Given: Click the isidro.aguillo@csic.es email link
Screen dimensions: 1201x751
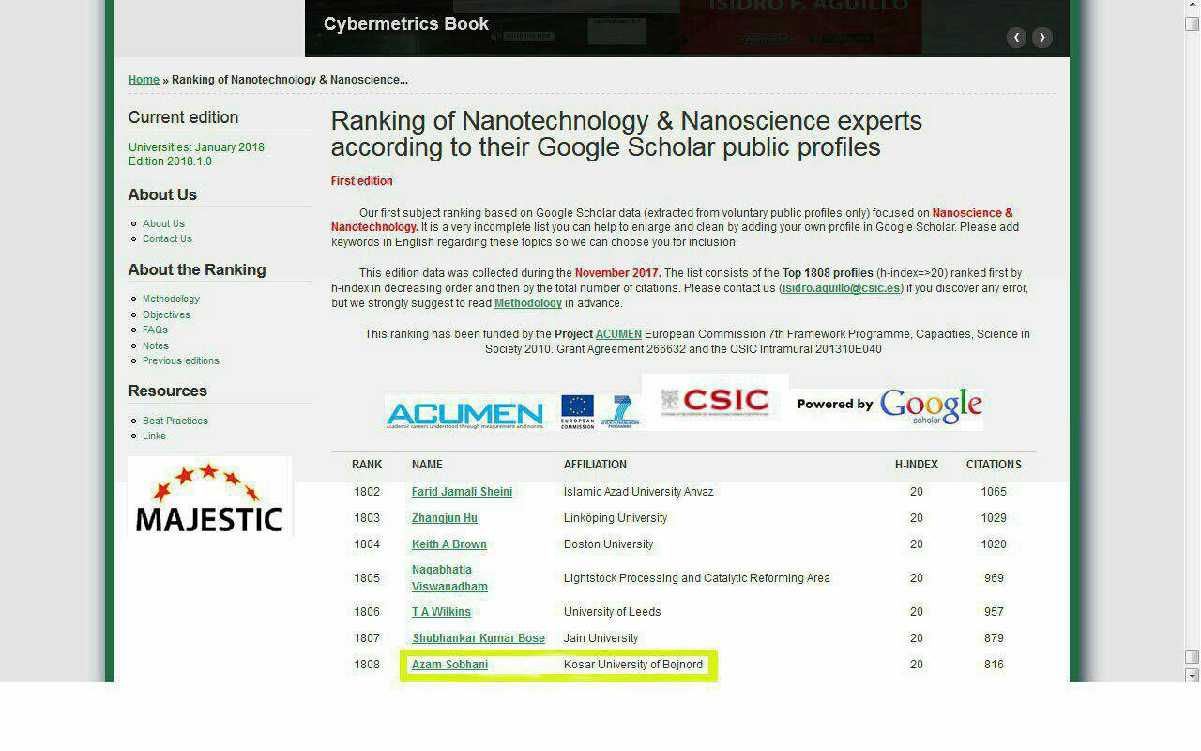Looking at the screenshot, I should (841, 288).
